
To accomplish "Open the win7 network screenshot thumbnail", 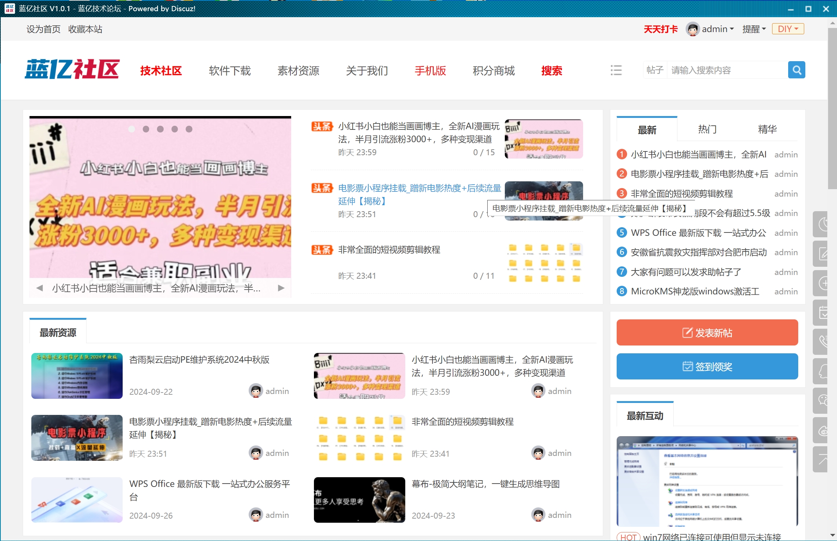I will tap(707, 481).
